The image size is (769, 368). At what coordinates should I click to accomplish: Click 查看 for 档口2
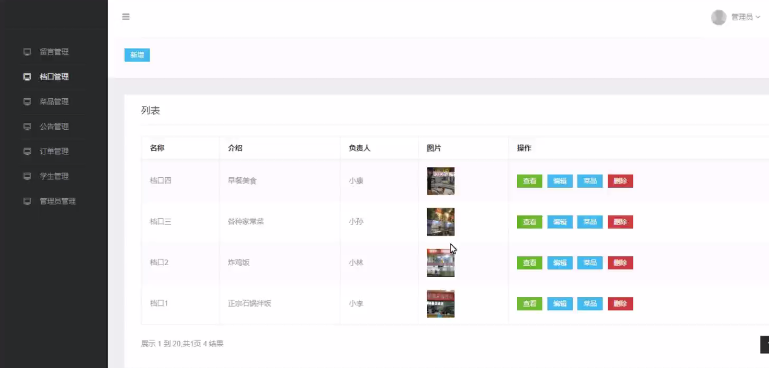click(x=530, y=263)
